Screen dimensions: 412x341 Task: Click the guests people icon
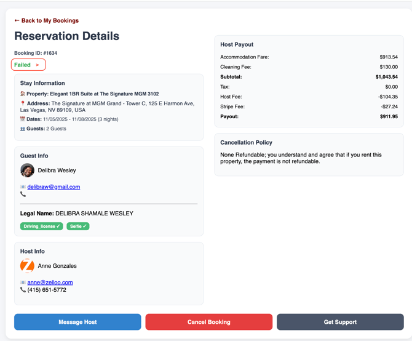click(23, 129)
